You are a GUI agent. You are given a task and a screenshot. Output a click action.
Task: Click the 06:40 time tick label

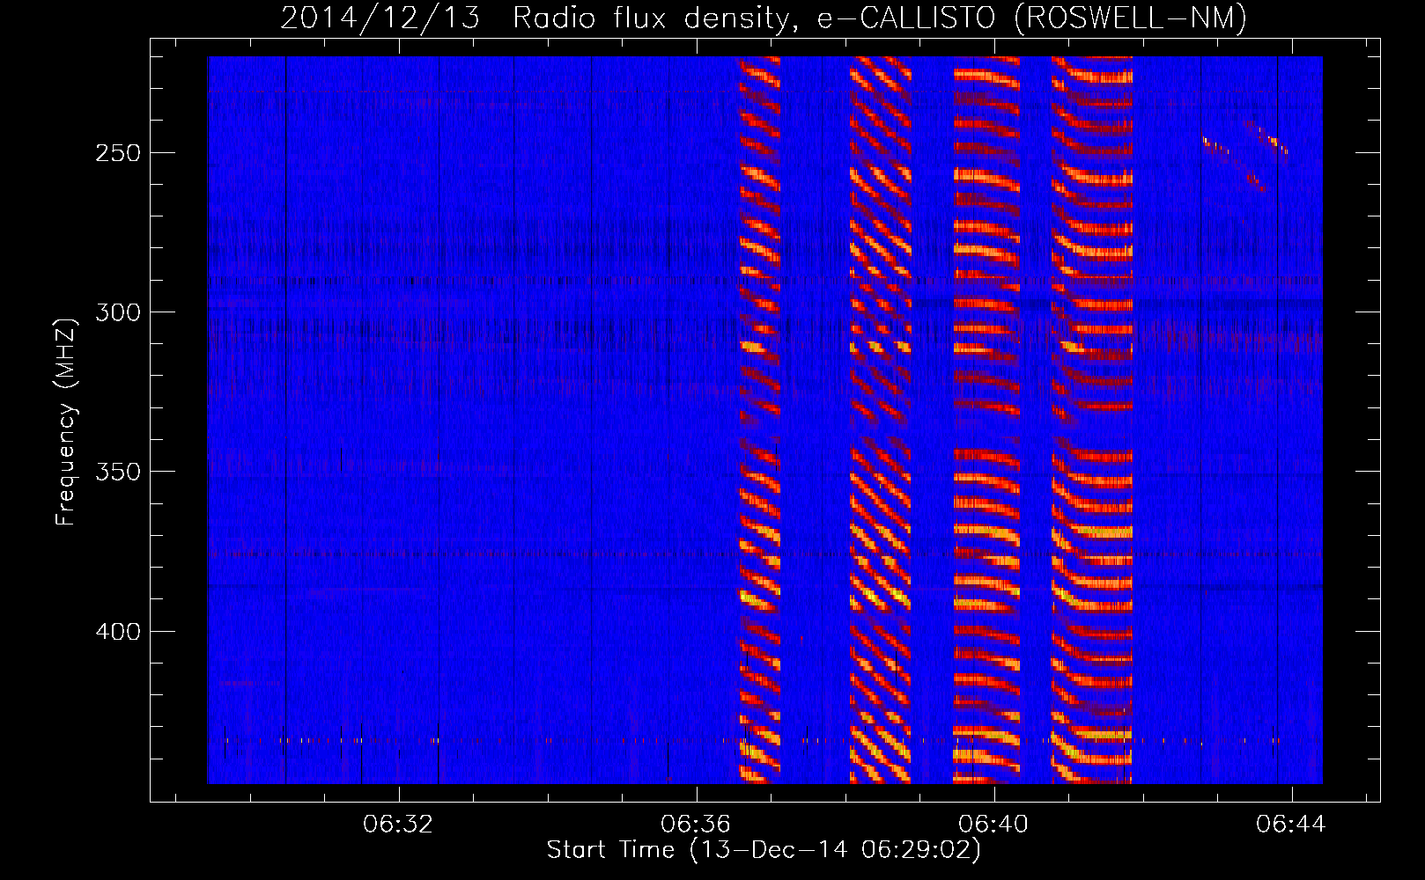[993, 824]
